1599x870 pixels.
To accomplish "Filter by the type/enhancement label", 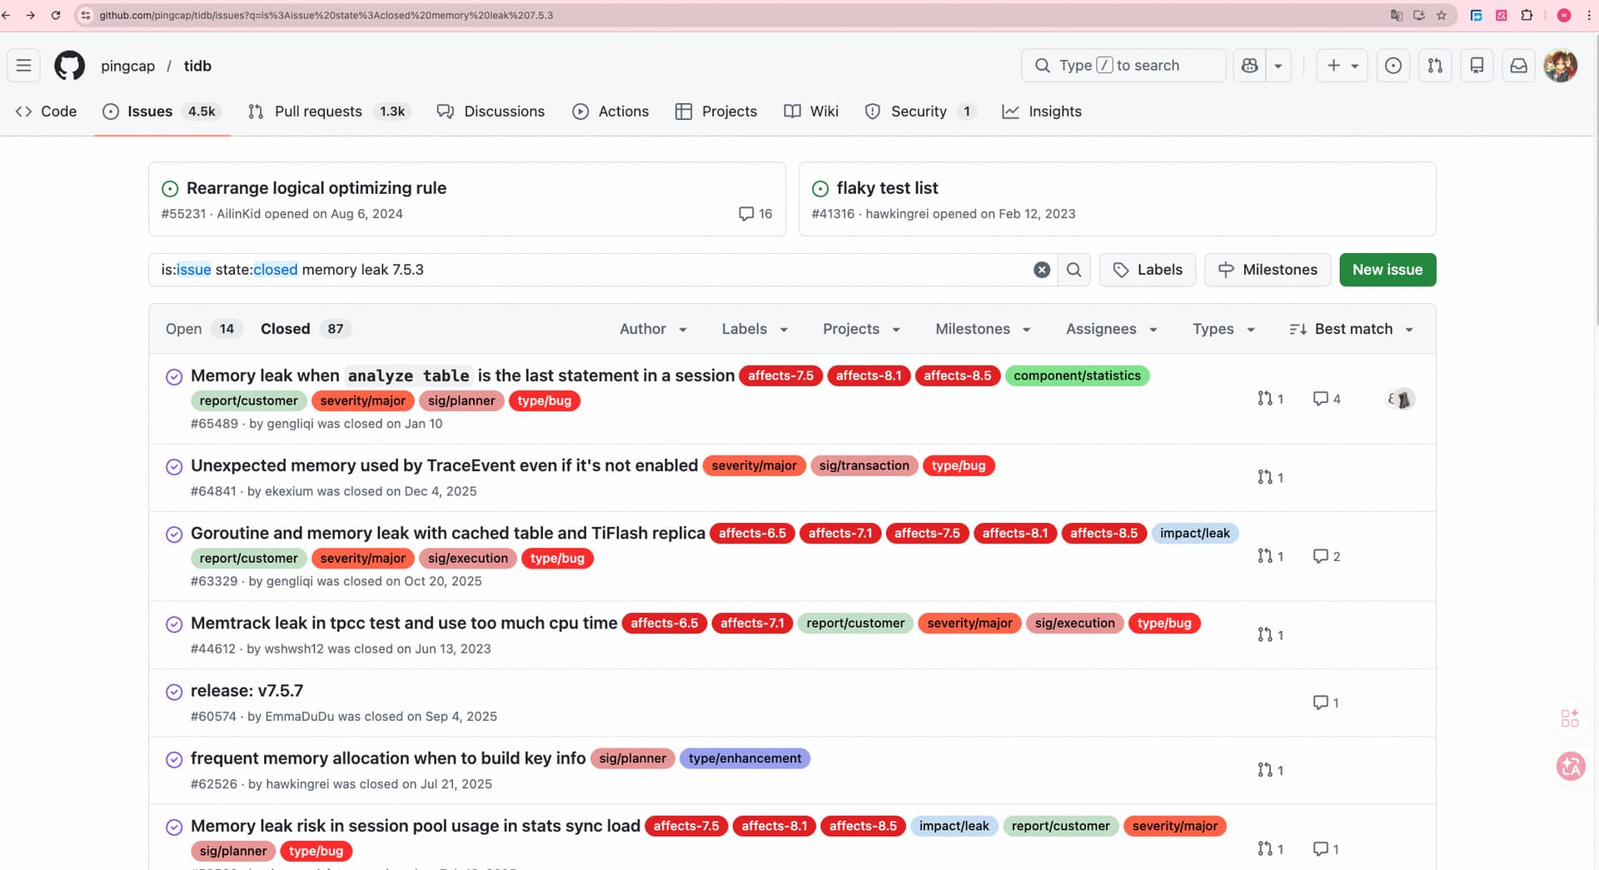I will coord(745,758).
